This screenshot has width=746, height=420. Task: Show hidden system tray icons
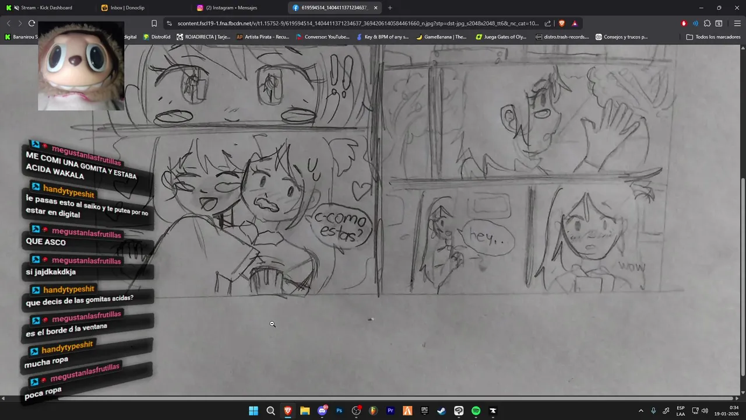coord(641,411)
